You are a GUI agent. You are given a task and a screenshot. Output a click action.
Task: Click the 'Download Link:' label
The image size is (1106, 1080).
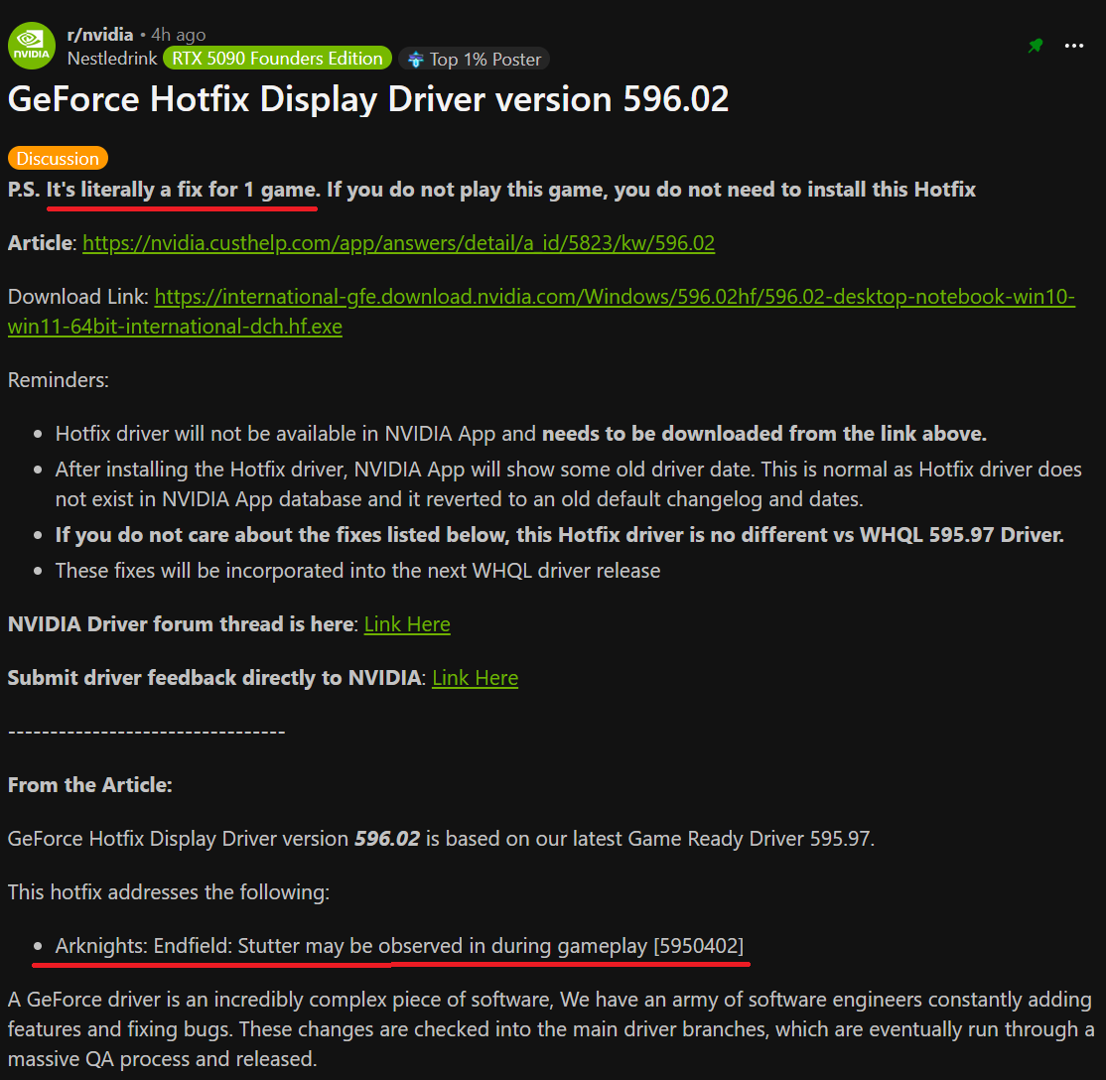click(77, 296)
